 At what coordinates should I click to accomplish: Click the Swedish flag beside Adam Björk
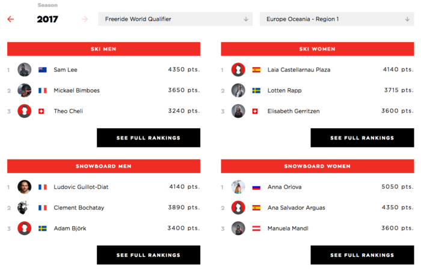(x=43, y=229)
